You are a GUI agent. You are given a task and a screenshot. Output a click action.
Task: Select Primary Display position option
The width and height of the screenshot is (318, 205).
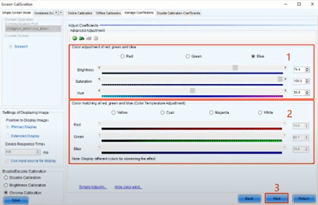8,127
